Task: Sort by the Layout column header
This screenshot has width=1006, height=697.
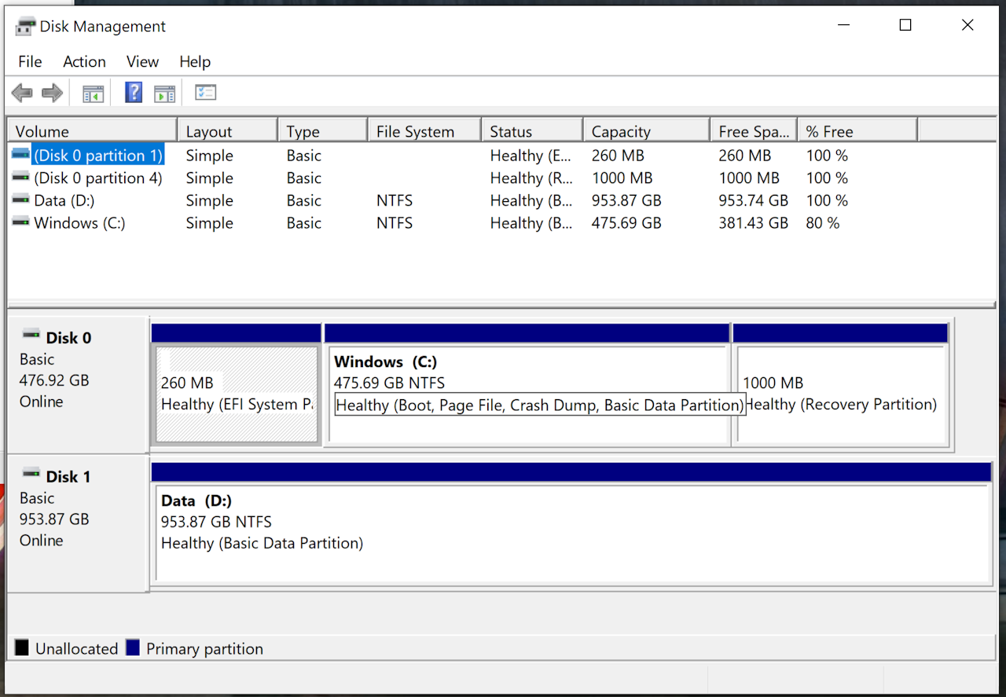Action: tap(228, 131)
